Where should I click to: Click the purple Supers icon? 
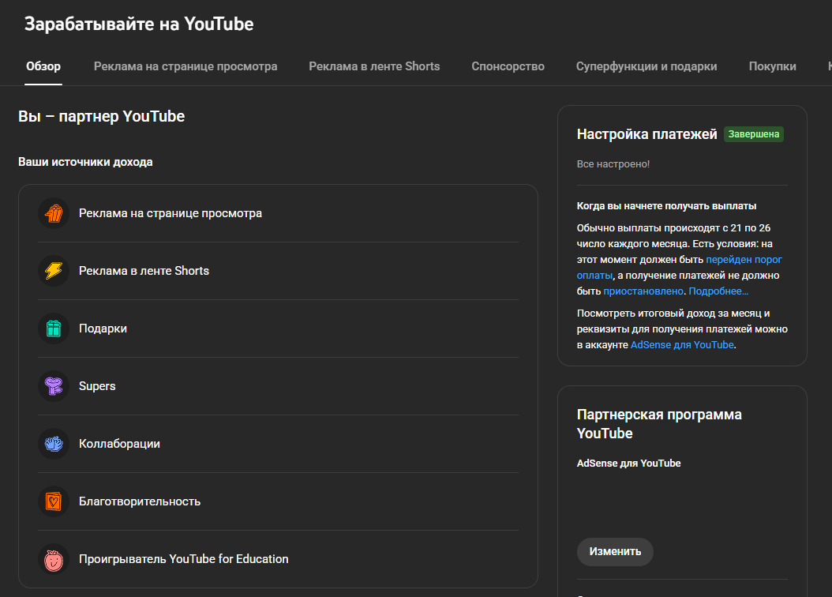click(x=54, y=386)
